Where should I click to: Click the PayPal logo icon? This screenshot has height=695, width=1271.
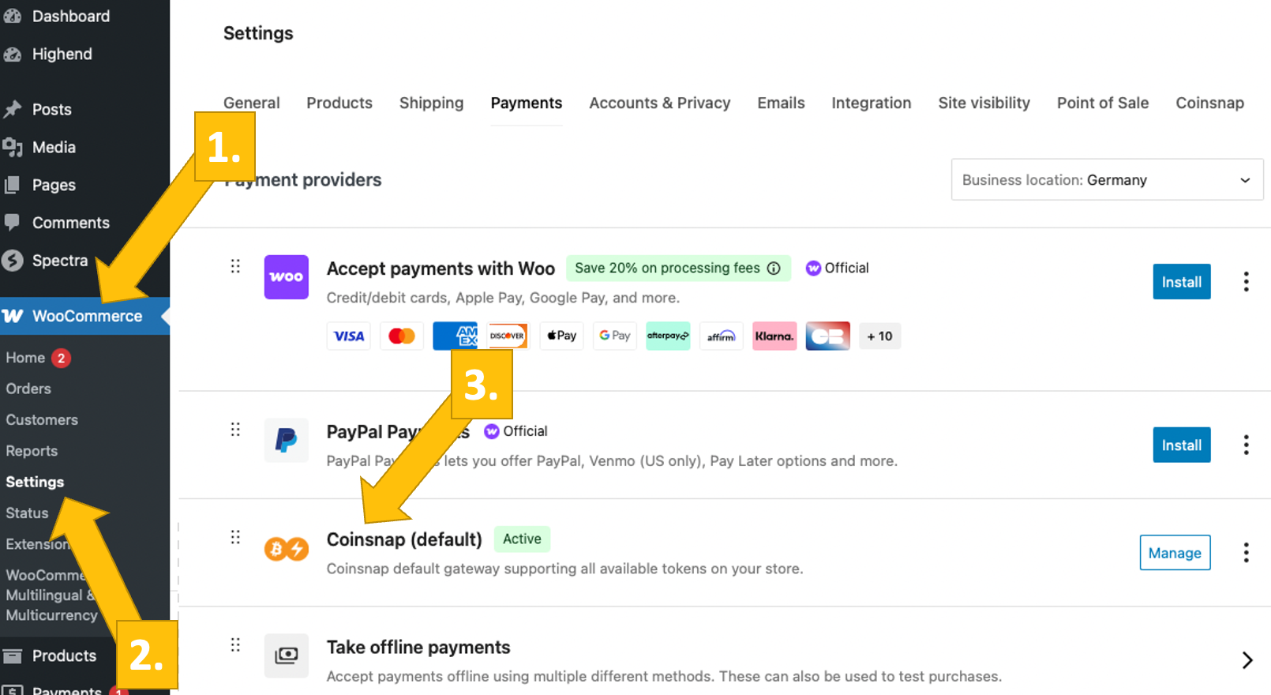(286, 440)
